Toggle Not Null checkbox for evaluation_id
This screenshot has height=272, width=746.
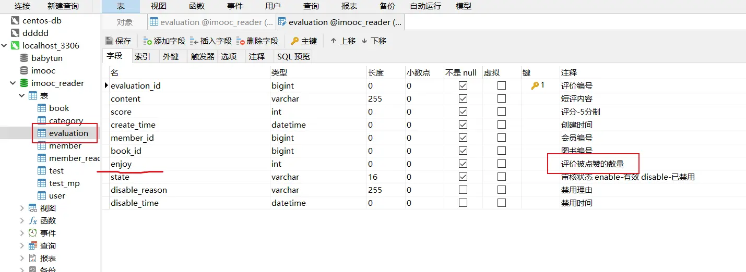pyautogui.click(x=463, y=85)
